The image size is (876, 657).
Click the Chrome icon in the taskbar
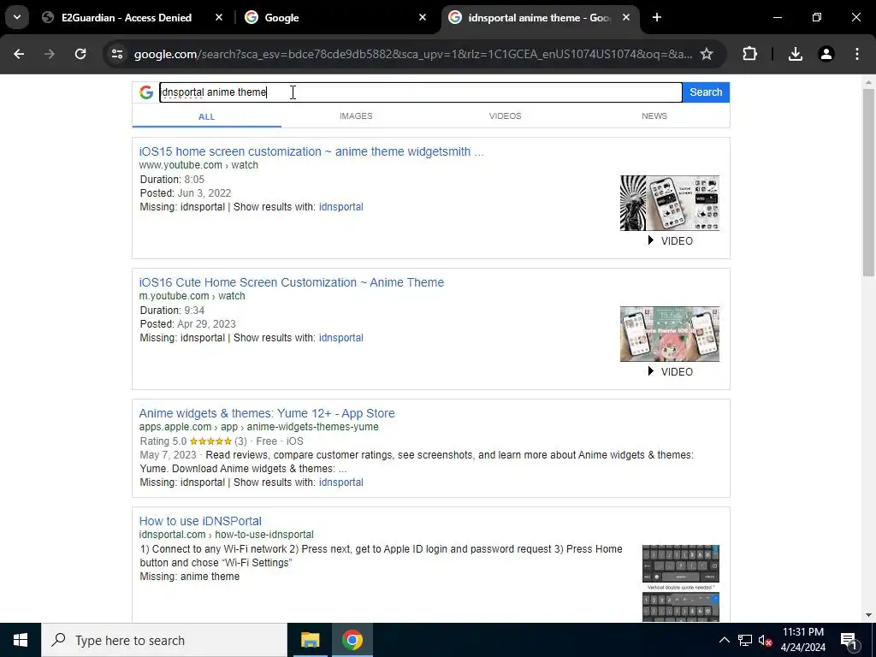[x=352, y=640]
